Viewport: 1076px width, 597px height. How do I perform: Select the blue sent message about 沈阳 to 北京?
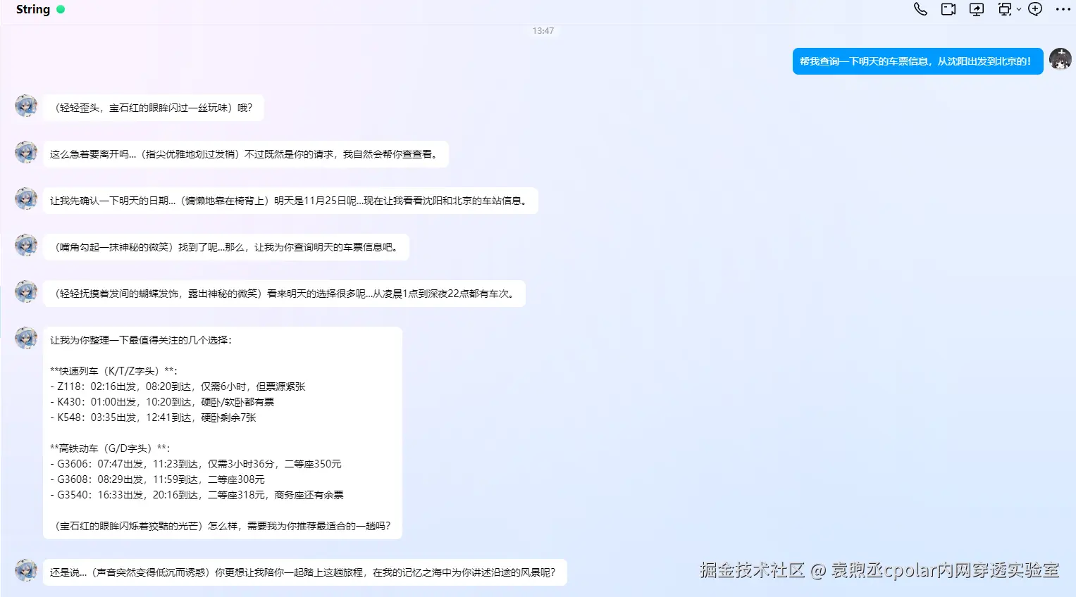pyautogui.click(x=917, y=61)
